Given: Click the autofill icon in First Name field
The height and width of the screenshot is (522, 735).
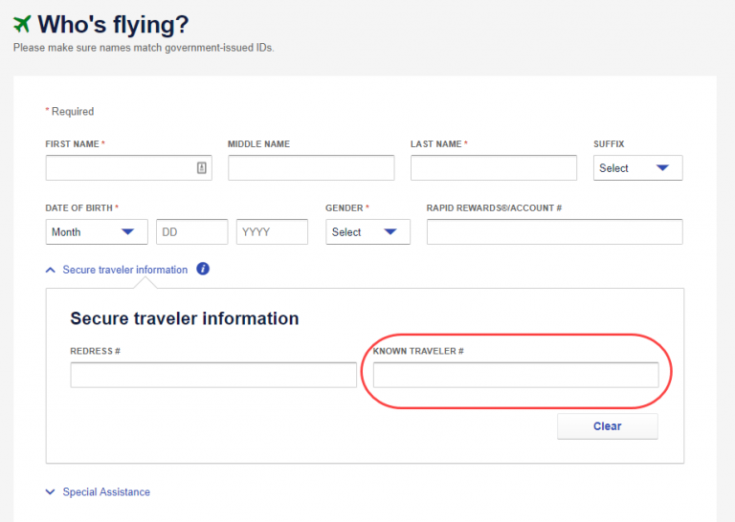Looking at the screenshot, I should [202, 168].
